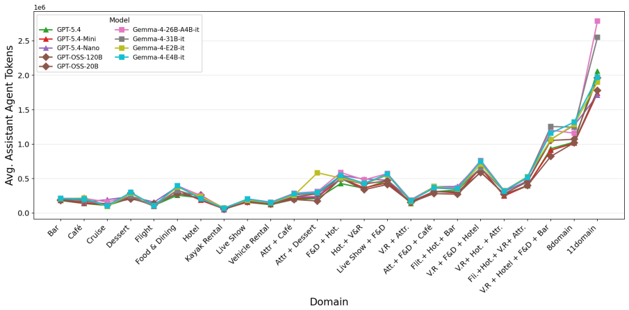Click the gray 11domain data point near 2.5
629x310 pixels.
click(597, 38)
